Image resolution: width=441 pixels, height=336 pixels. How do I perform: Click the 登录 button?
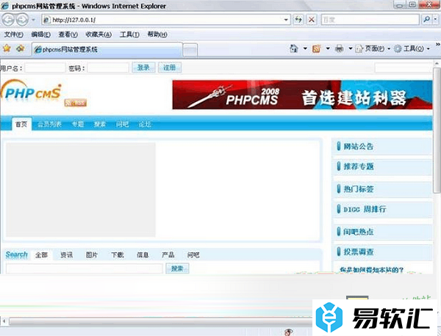coord(143,67)
